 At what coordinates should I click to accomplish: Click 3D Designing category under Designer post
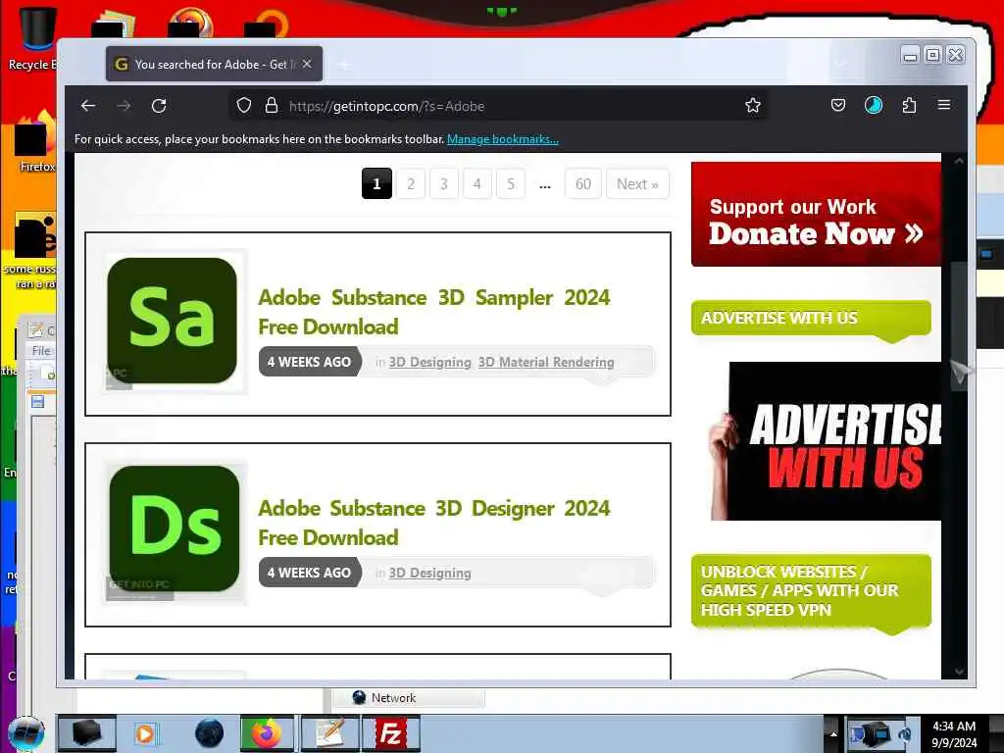pos(429,573)
